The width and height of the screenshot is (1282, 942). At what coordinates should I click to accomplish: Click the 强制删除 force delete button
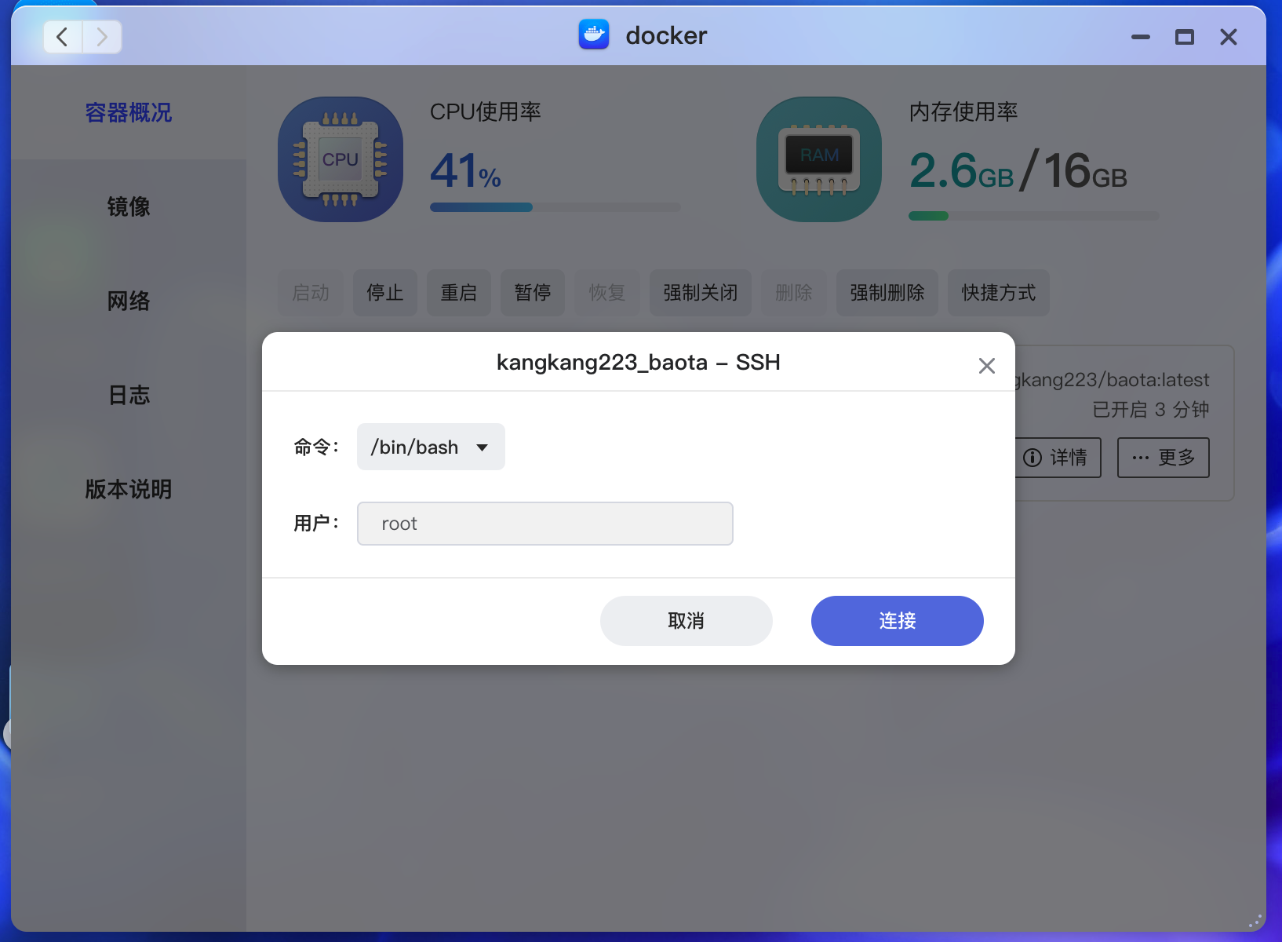click(x=887, y=293)
